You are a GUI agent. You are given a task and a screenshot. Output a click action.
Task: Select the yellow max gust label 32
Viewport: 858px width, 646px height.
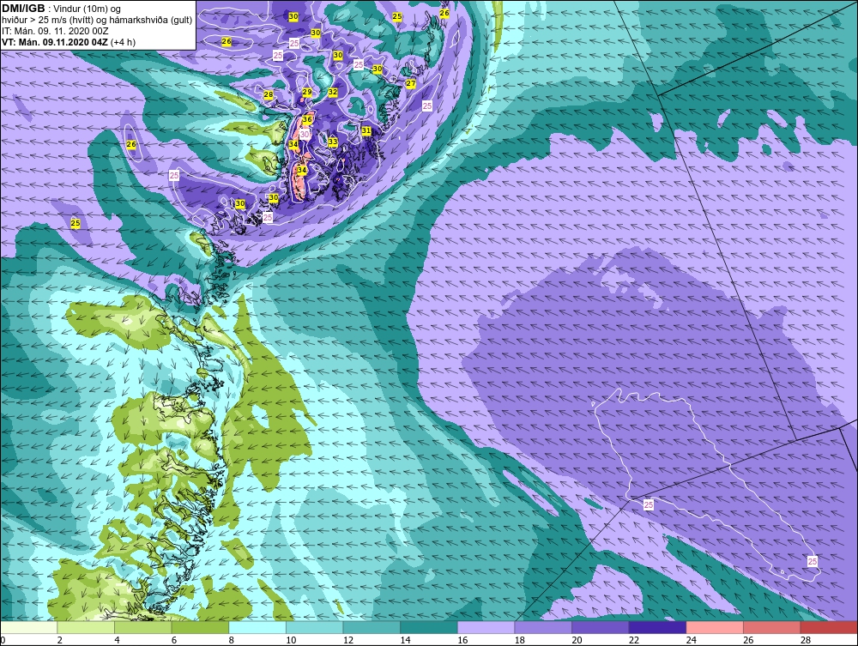(333, 93)
